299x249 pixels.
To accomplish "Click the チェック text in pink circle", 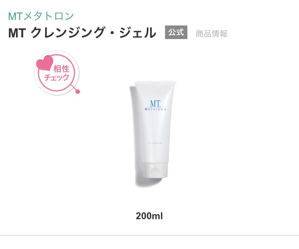I will (x=57, y=77).
